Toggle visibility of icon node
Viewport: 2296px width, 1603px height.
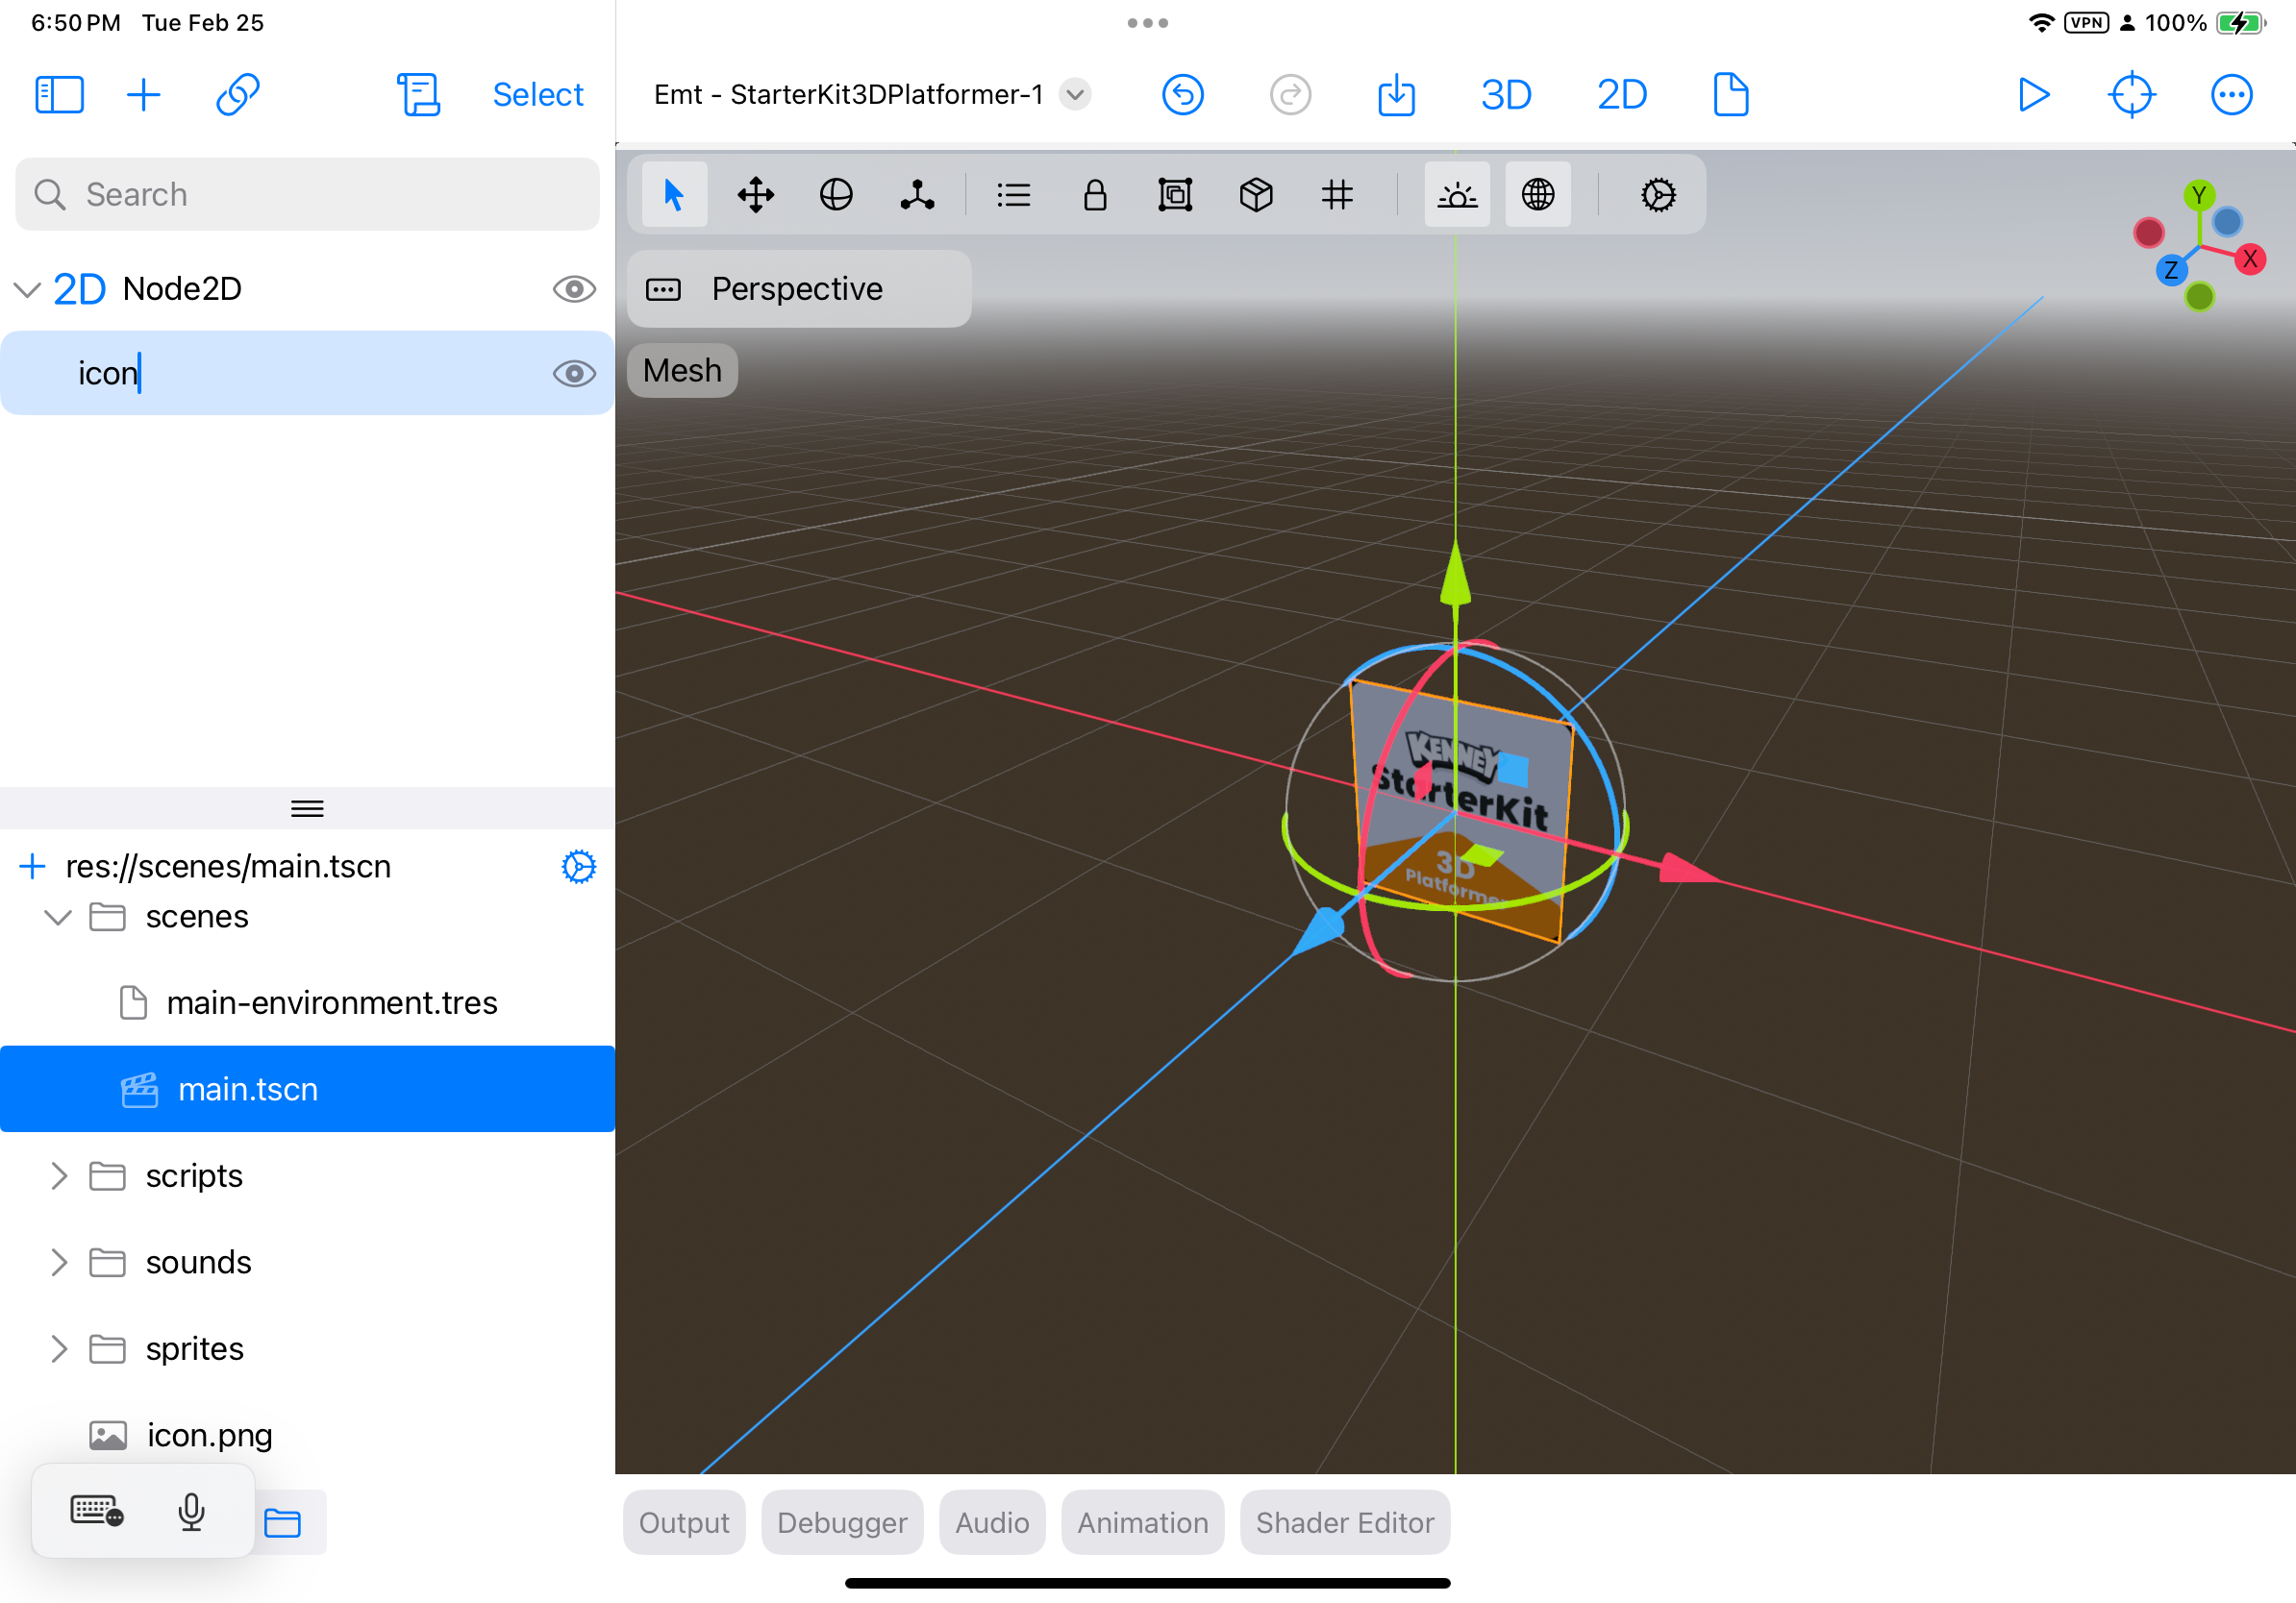coord(574,373)
